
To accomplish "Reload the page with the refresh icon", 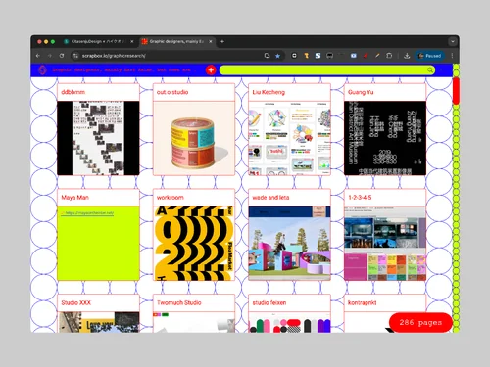I will pyautogui.click(x=62, y=56).
